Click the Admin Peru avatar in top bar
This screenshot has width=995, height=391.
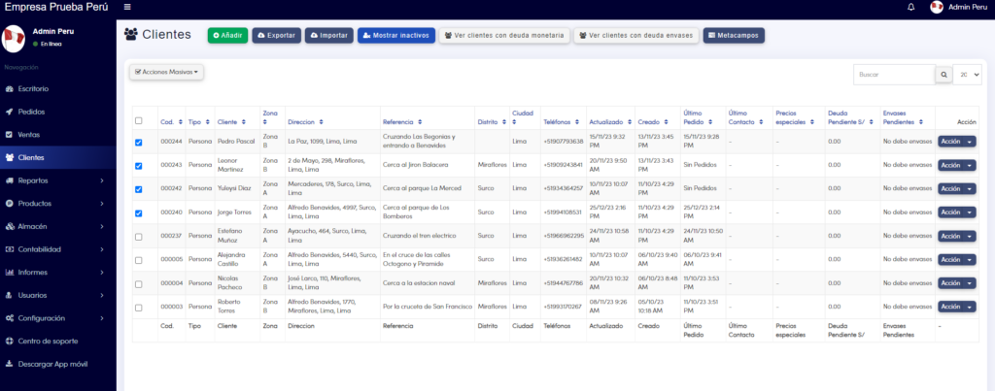click(x=937, y=7)
